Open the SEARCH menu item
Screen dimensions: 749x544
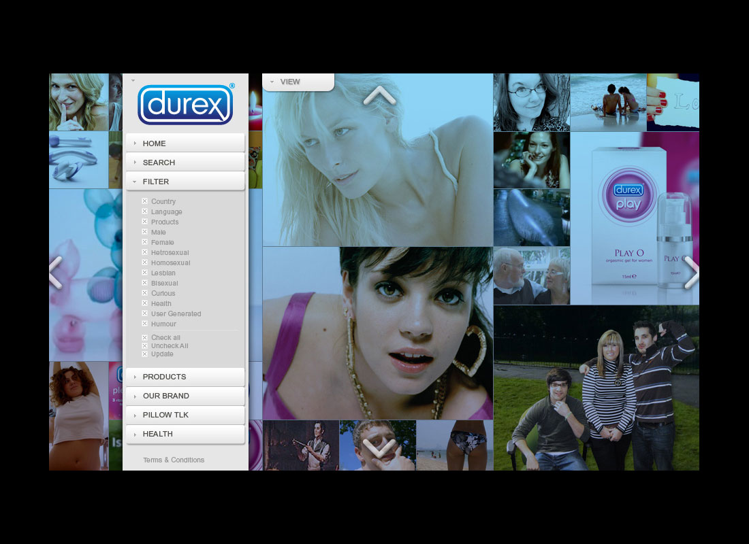click(x=185, y=163)
